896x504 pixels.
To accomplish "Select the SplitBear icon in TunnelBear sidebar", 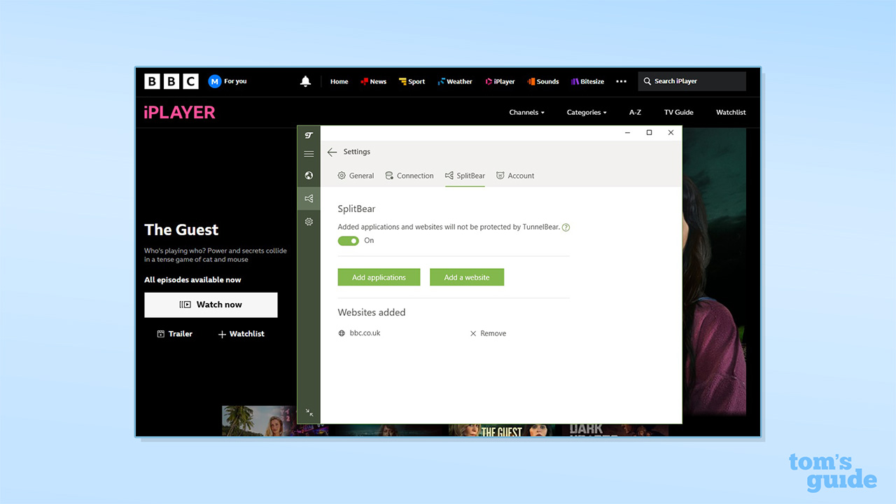I will [x=309, y=199].
